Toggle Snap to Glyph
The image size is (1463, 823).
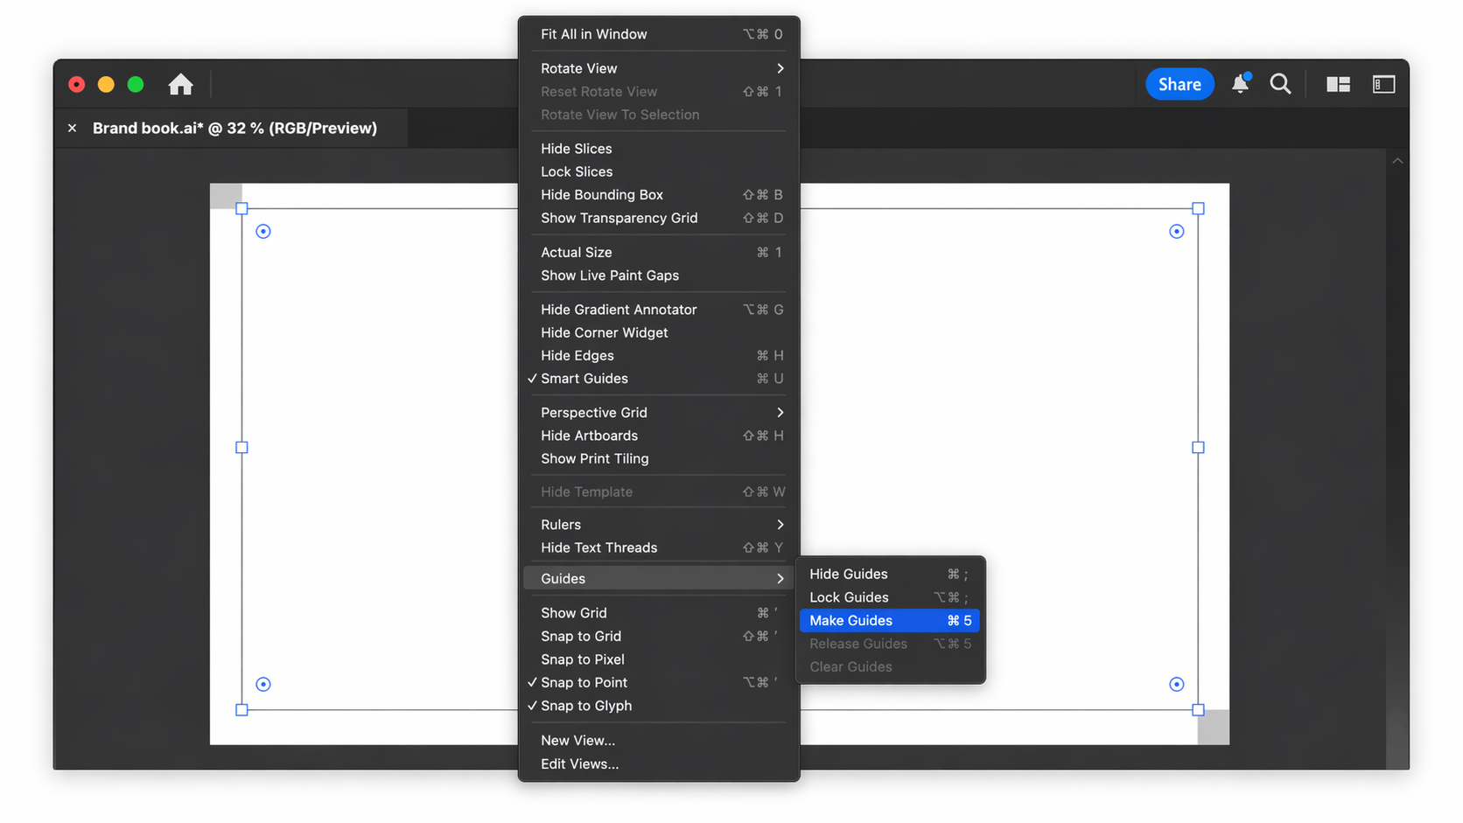pos(658,706)
